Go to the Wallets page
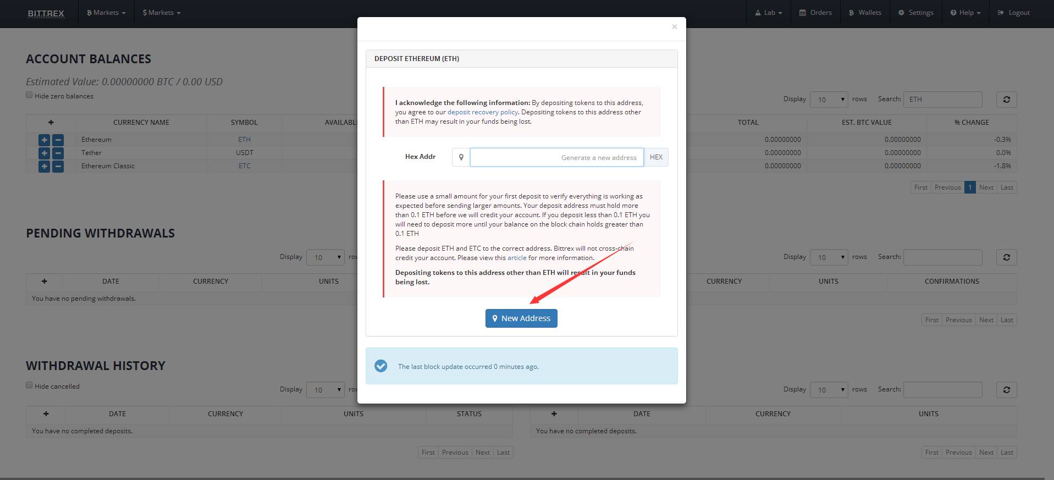Viewport: 1054px width, 480px height. tap(865, 13)
